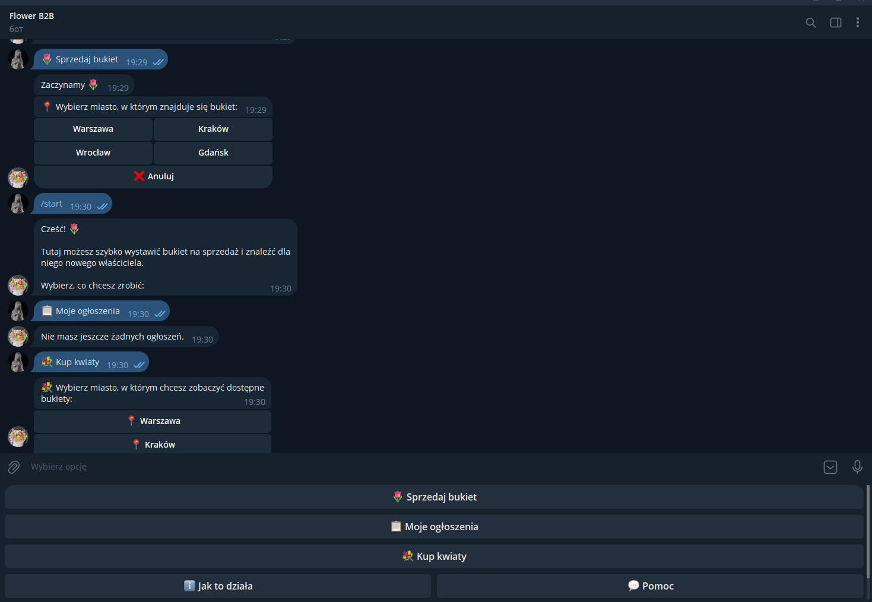The width and height of the screenshot is (872, 602).
Task: Click the Zaczynamy message bubble
Action: 84,85
